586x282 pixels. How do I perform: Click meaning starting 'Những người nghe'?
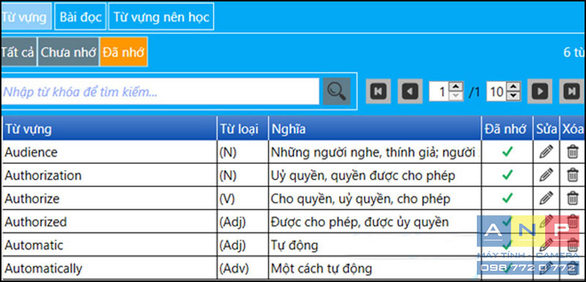(375, 152)
